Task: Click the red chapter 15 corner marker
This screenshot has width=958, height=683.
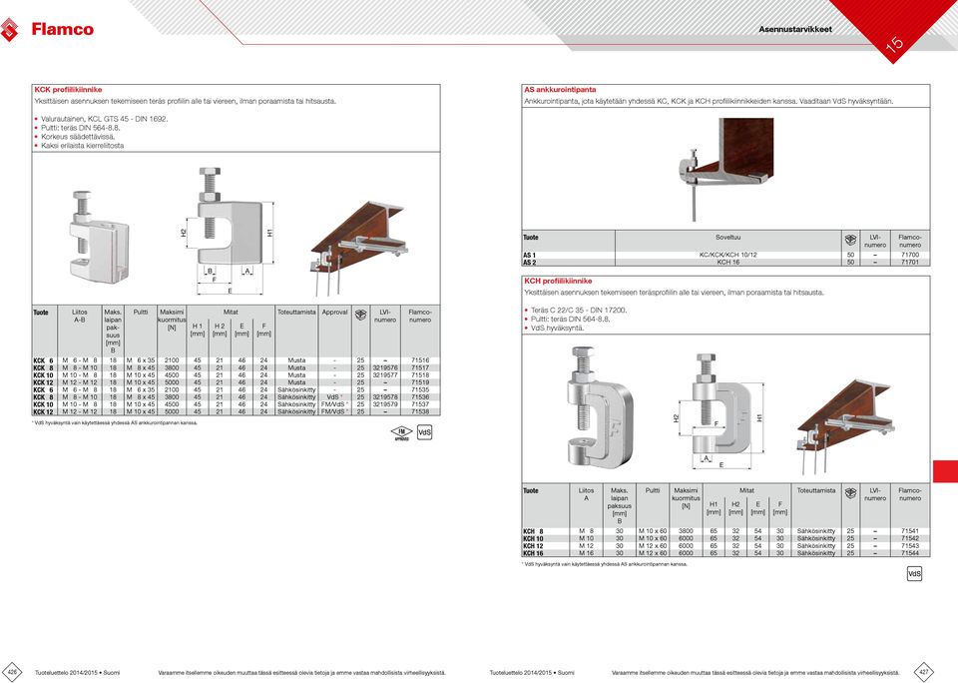Action: [x=894, y=28]
